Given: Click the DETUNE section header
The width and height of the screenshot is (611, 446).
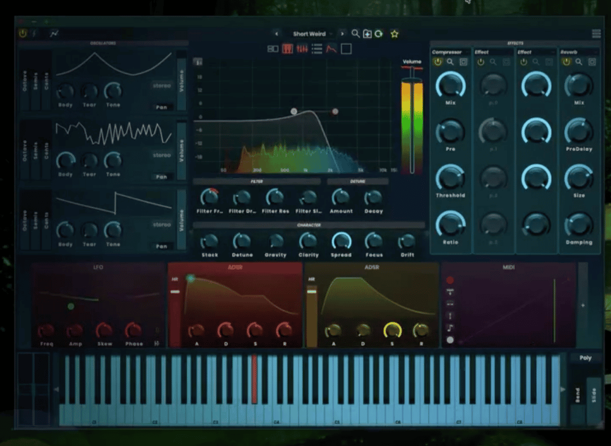Looking at the screenshot, I should (x=358, y=182).
